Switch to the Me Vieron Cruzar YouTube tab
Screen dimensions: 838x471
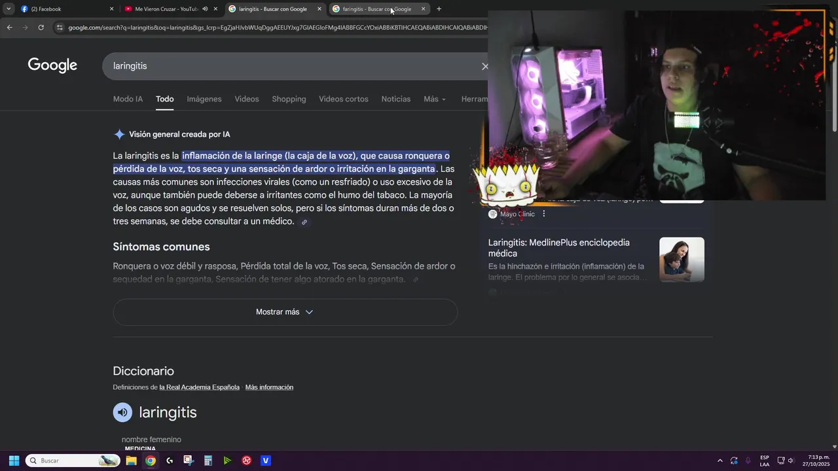[x=166, y=9]
